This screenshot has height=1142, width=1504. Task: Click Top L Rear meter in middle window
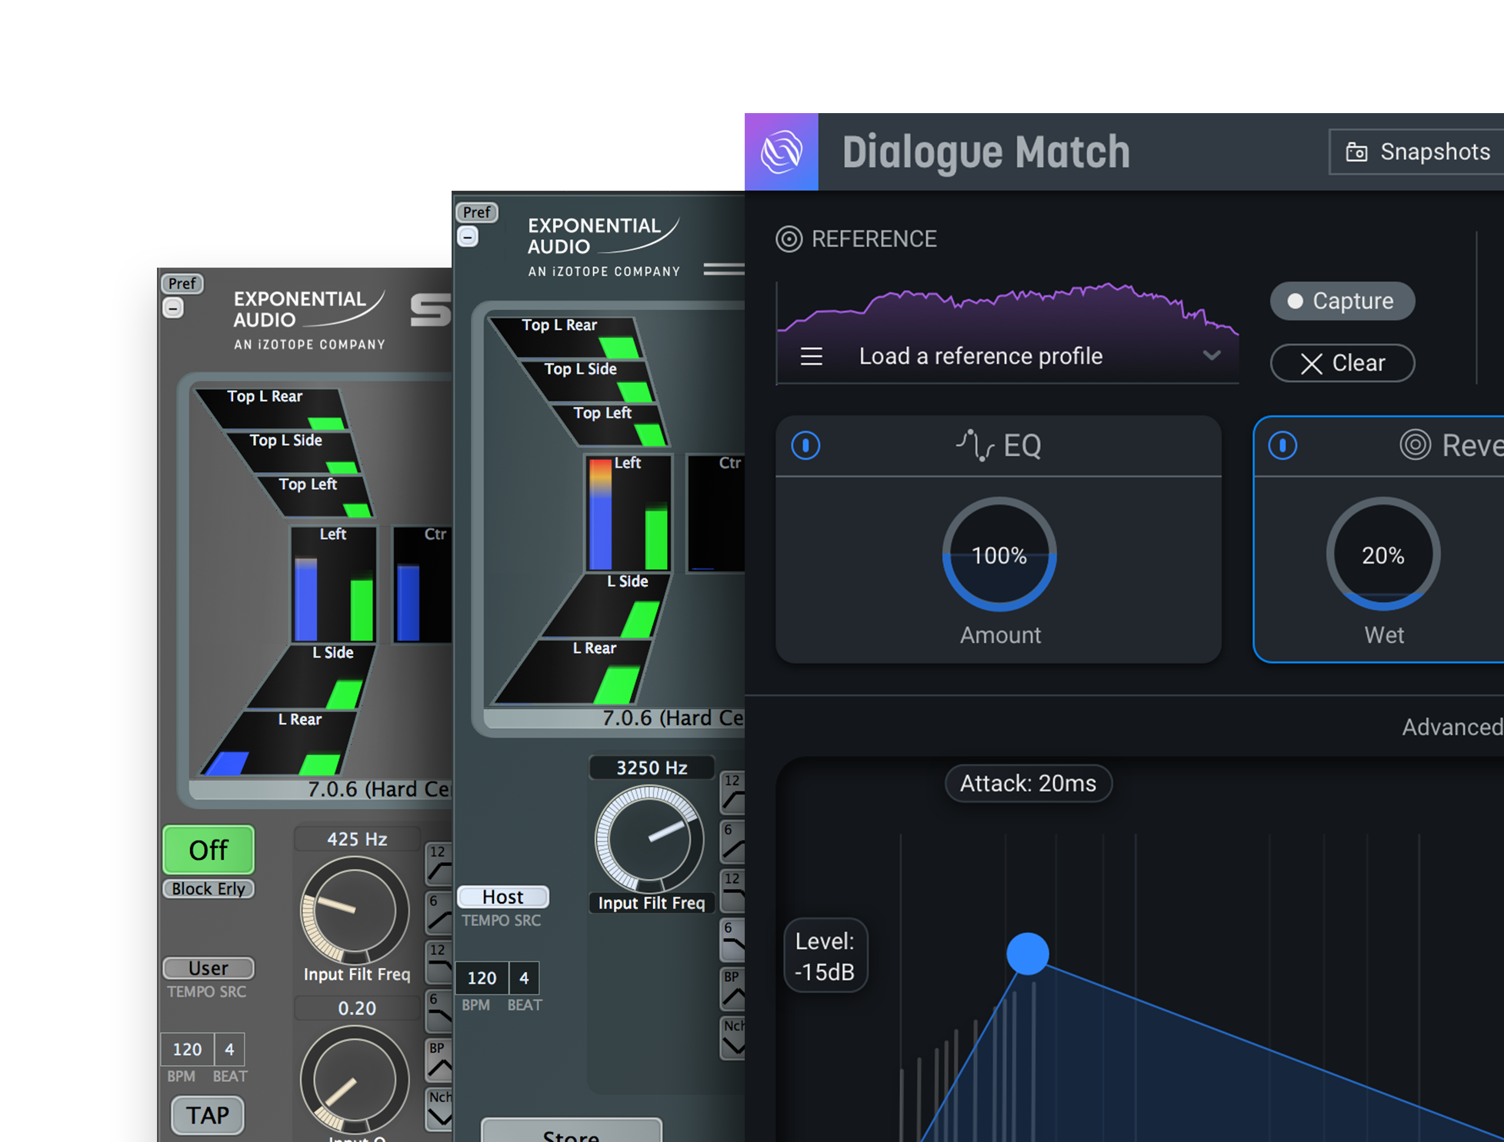[x=565, y=337]
